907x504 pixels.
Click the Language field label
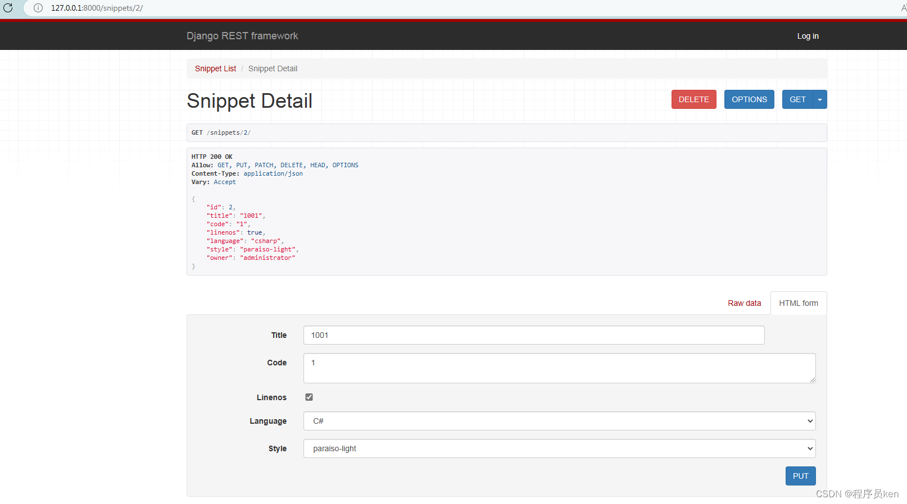268,421
